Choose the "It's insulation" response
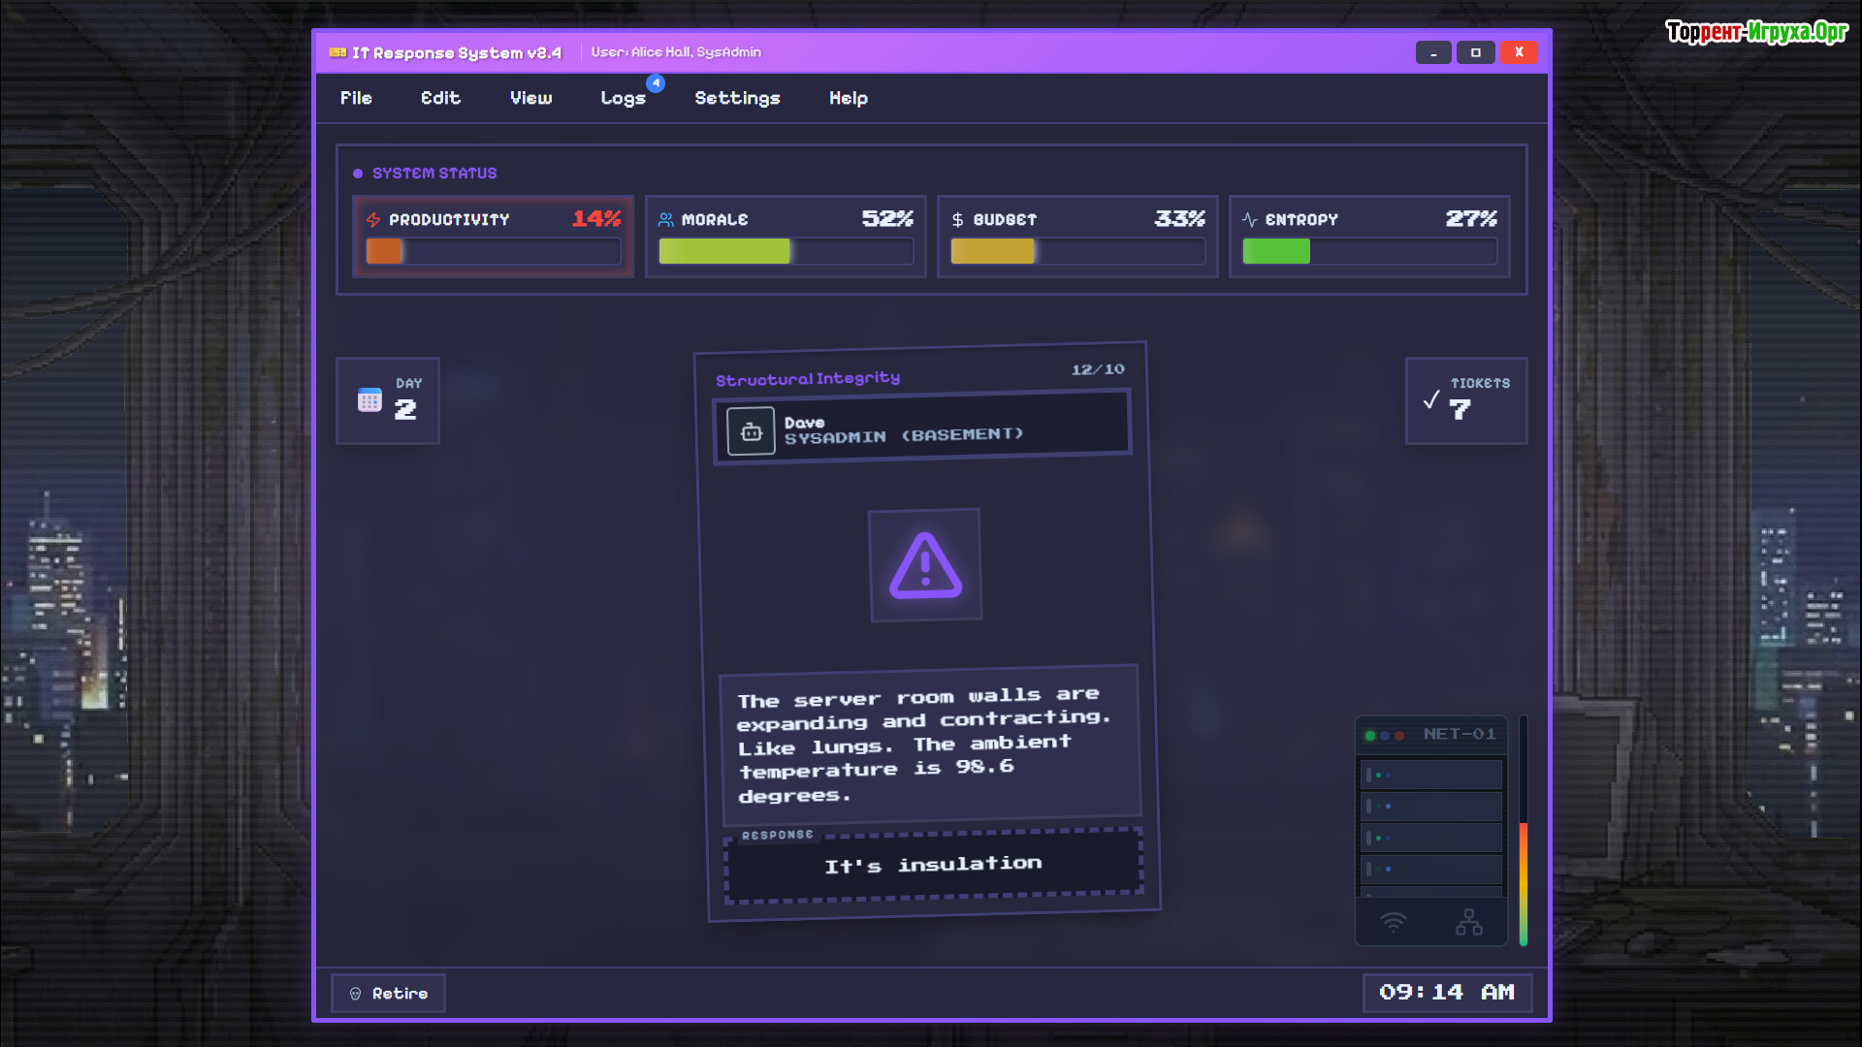This screenshot has width=1862, height=1047. coord(933,865)
